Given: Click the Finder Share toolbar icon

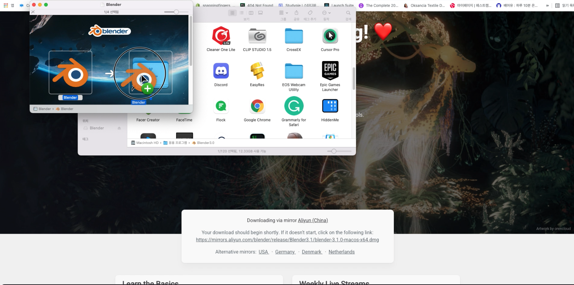Looking at the screenshot, I should click(x=297, y=13).
